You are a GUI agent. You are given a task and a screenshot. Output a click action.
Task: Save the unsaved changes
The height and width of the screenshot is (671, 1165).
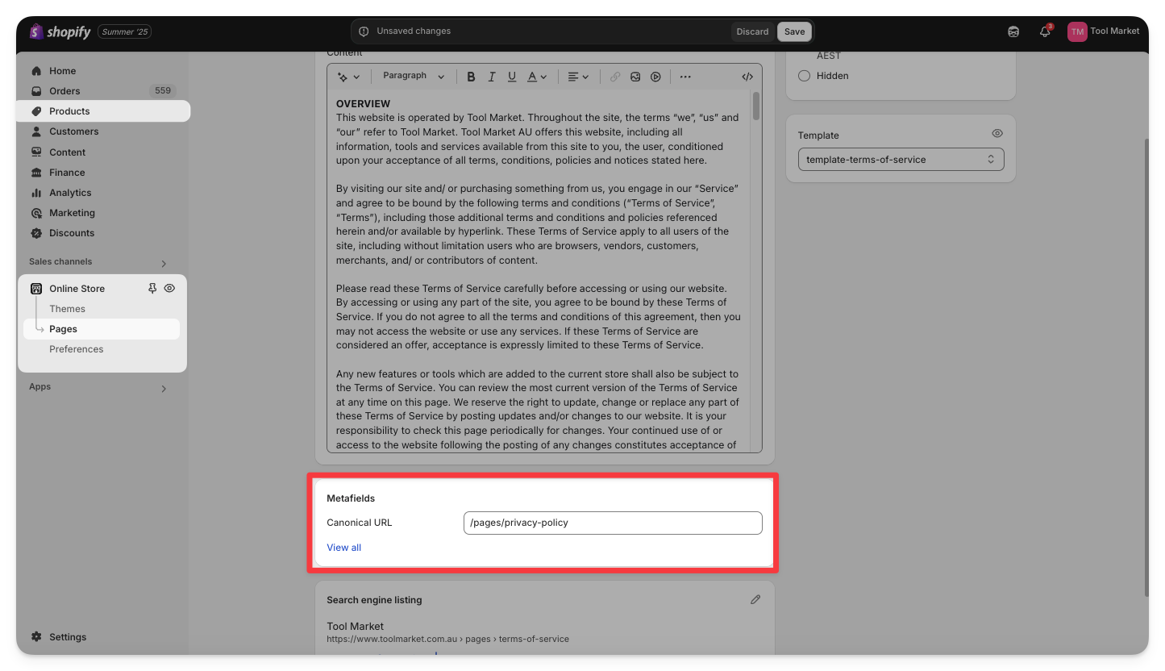[794, 31]
